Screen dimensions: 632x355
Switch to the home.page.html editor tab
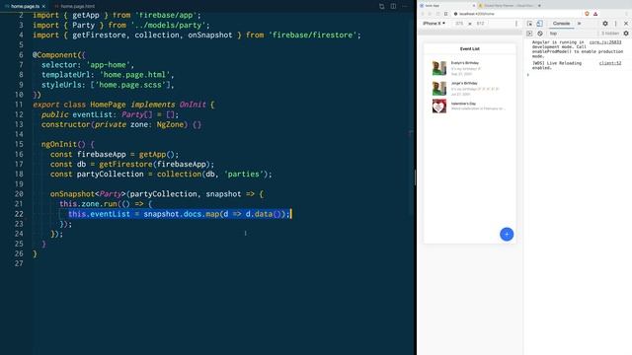point(75,6)
